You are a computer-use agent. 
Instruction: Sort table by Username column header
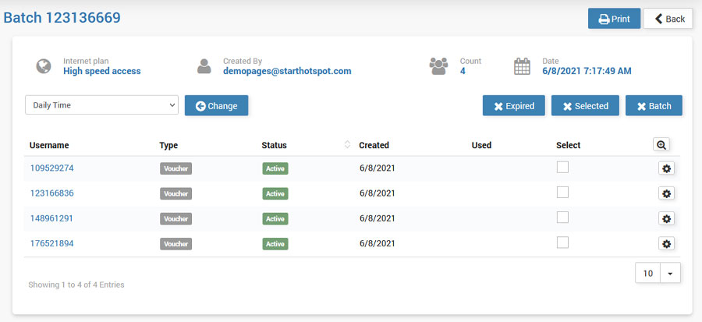(49, 145)
